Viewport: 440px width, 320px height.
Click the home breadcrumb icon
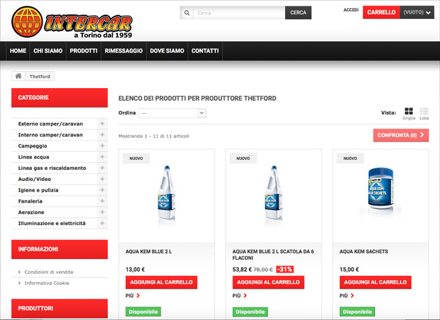coord(18,76)
